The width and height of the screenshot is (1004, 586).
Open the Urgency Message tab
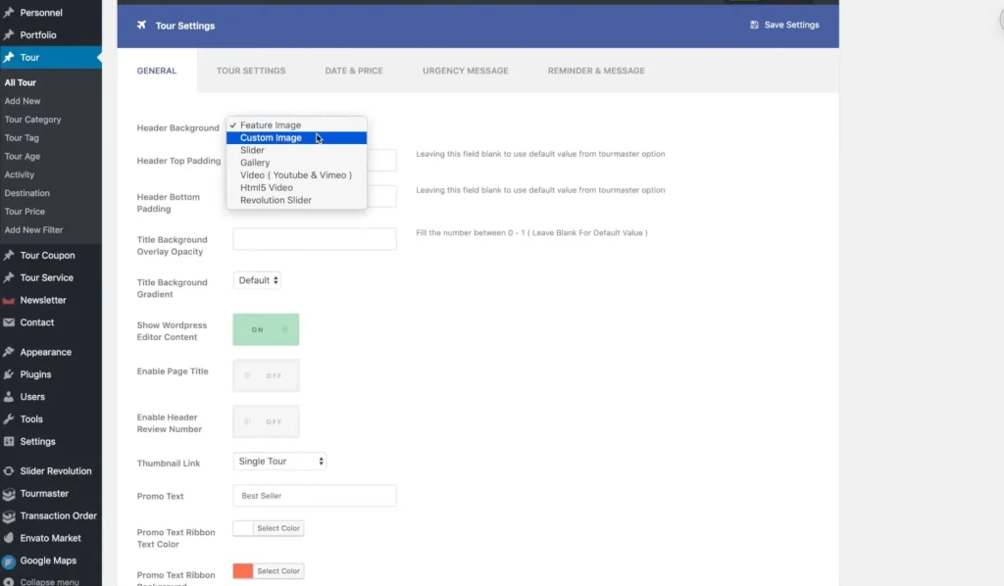(465, 71)
